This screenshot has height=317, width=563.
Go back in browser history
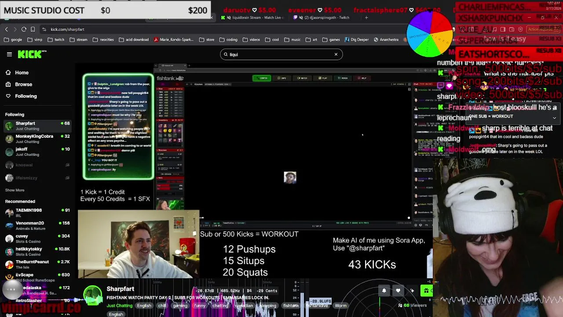coord(6,29)
